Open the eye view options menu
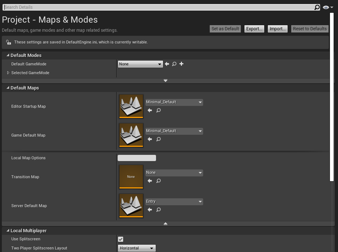 (328, 7)
